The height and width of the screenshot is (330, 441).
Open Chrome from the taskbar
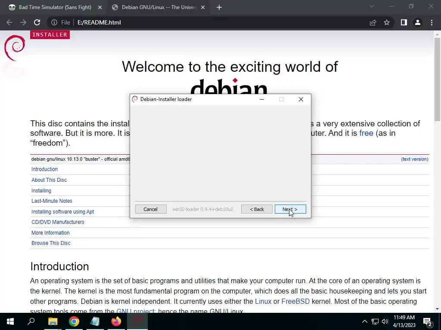pyautogui.click(x=74, y=321)
